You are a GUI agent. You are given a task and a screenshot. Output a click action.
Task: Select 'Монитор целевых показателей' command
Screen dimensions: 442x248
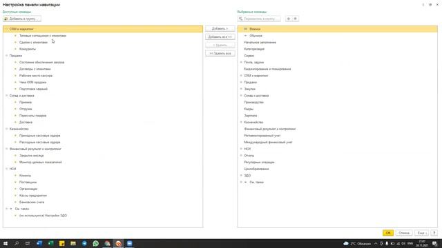[x=40, y=163]
